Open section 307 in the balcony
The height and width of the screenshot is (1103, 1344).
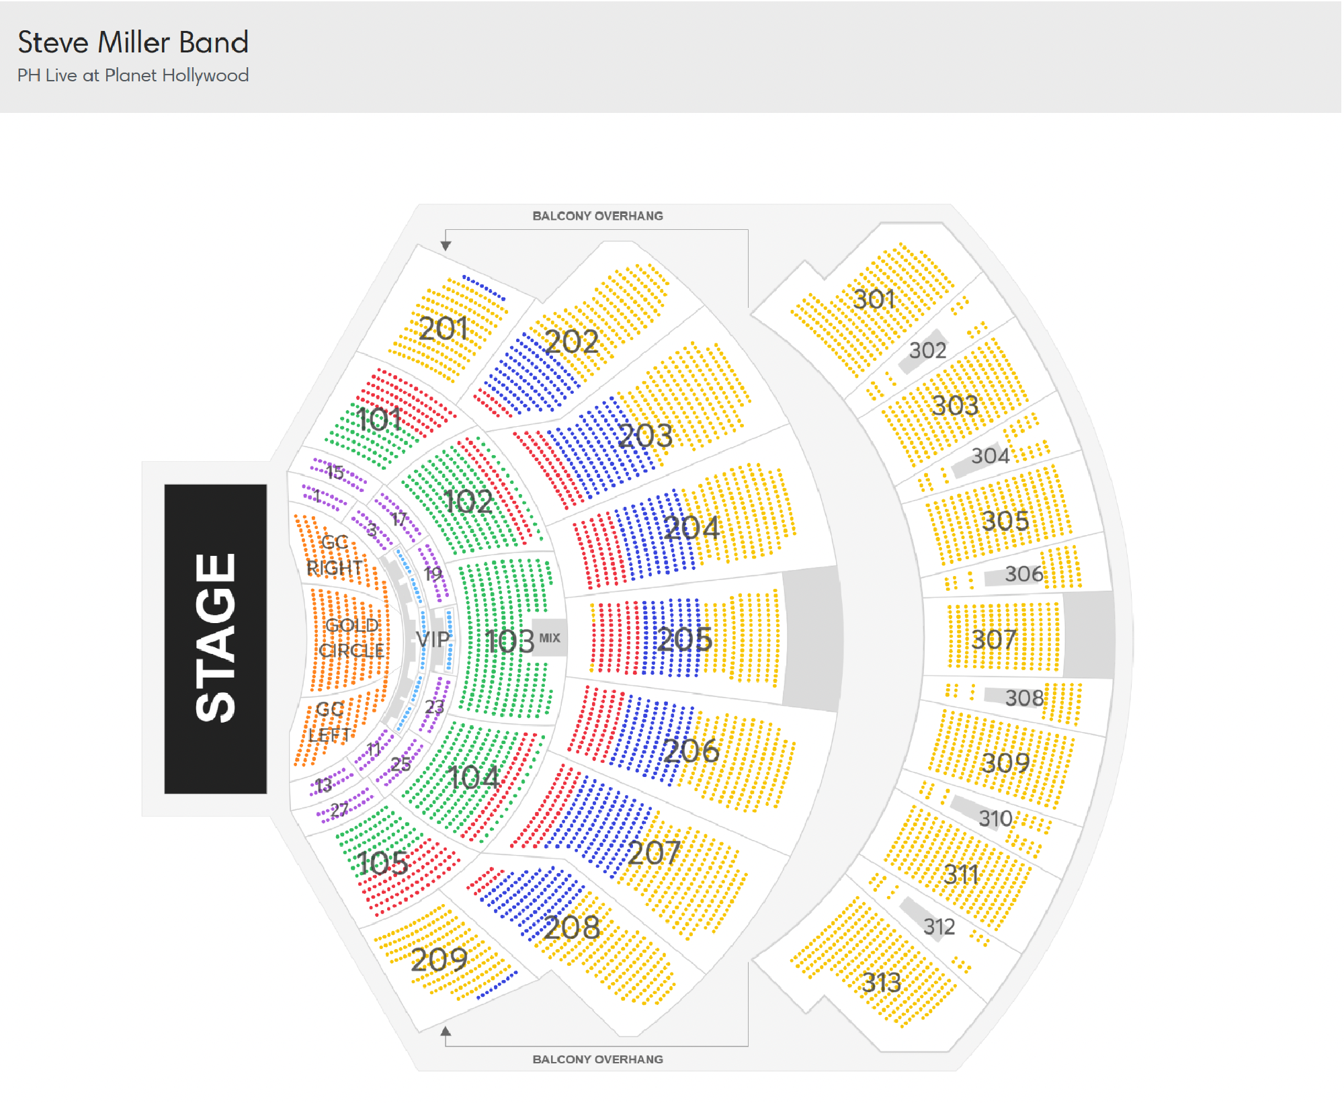(x=993, y=639)
